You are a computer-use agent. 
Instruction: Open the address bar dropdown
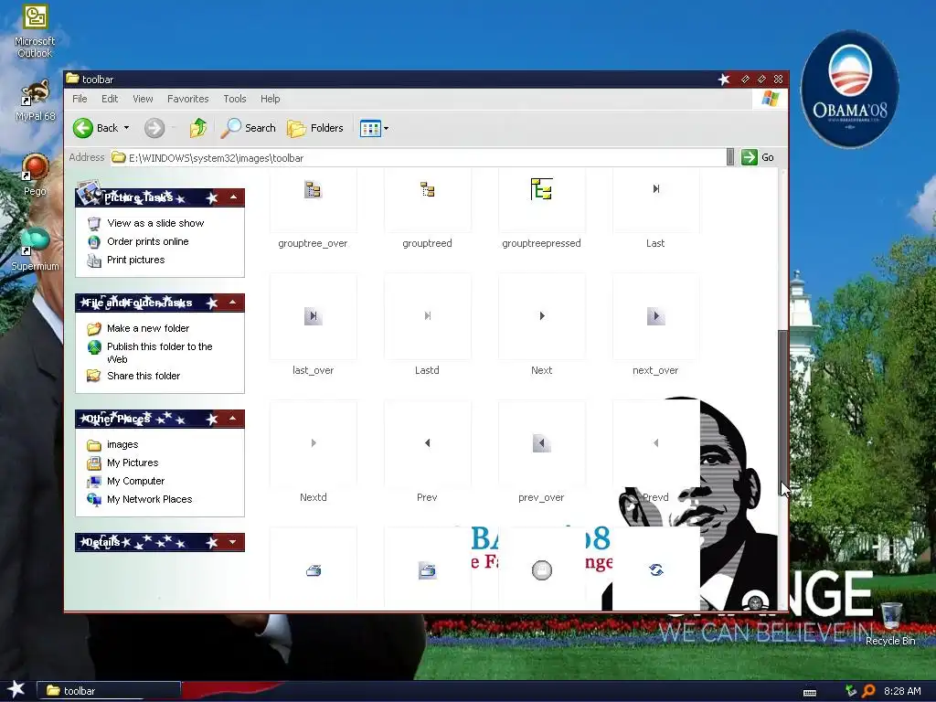[x=730, y=157]
